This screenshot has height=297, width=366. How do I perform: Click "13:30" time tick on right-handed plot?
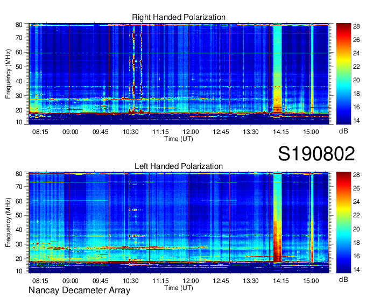[x=251, y=132]
